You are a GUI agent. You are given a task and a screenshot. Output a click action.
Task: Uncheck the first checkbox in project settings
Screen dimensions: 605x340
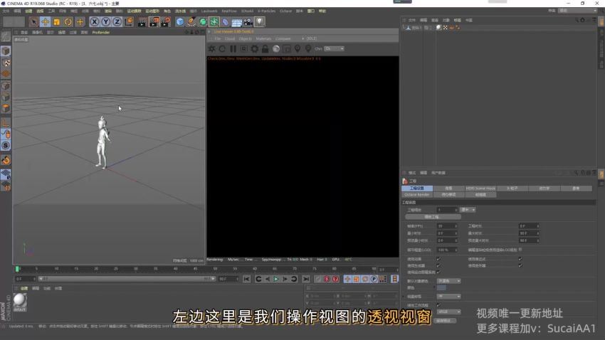coord(438,258)
